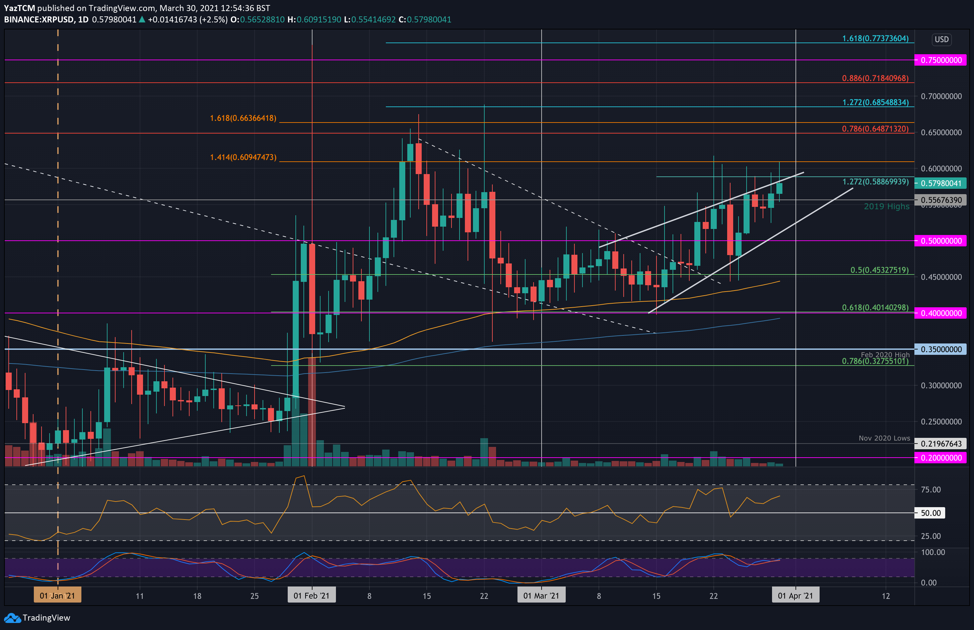
Task: Click the 01 Feb '21 date label
Action: click(x=311, y=596)
